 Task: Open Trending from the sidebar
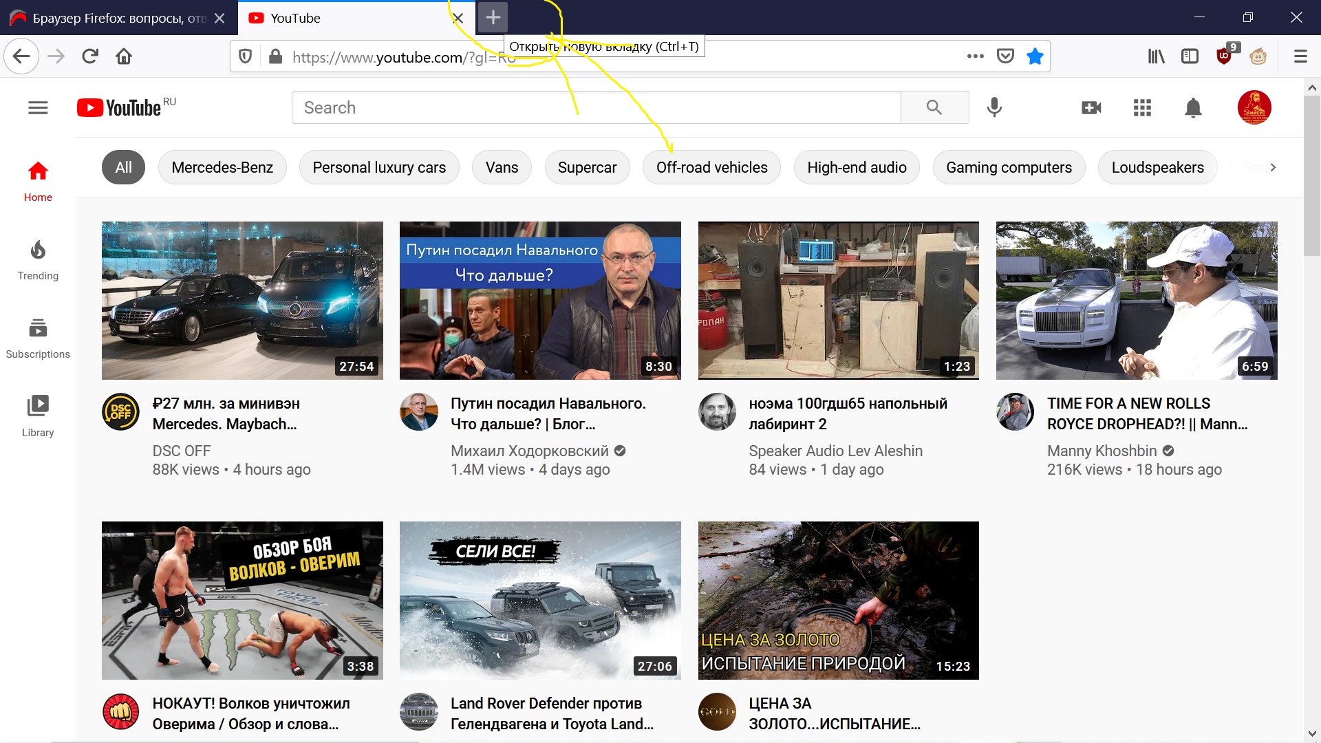(38, 260)
